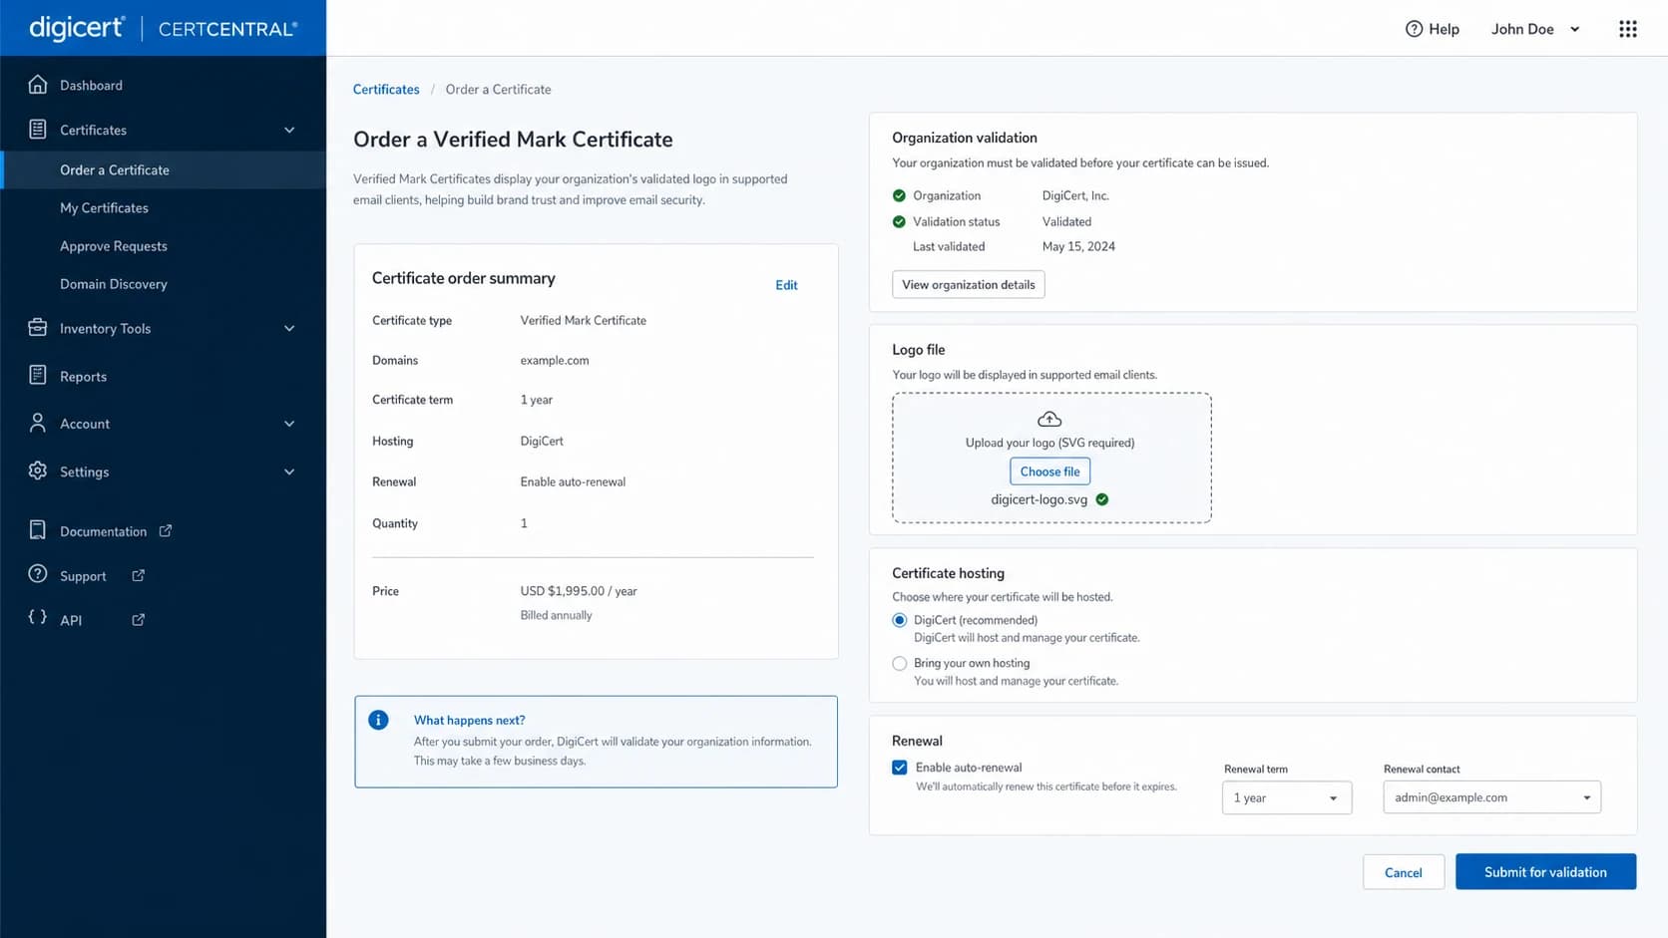Click the digicert-logo.svg file name
The height and width of the screenshot is (938, 1668).
(x=1039, y=499)
